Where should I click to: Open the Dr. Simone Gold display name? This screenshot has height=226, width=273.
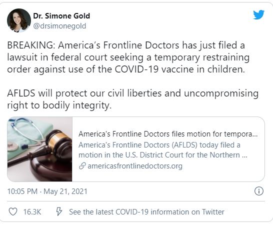(61, 16)
